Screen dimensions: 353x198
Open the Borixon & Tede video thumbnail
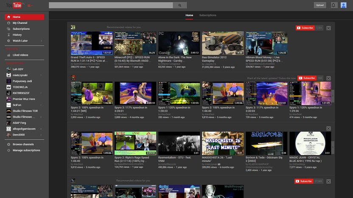[x=266, y=143]
